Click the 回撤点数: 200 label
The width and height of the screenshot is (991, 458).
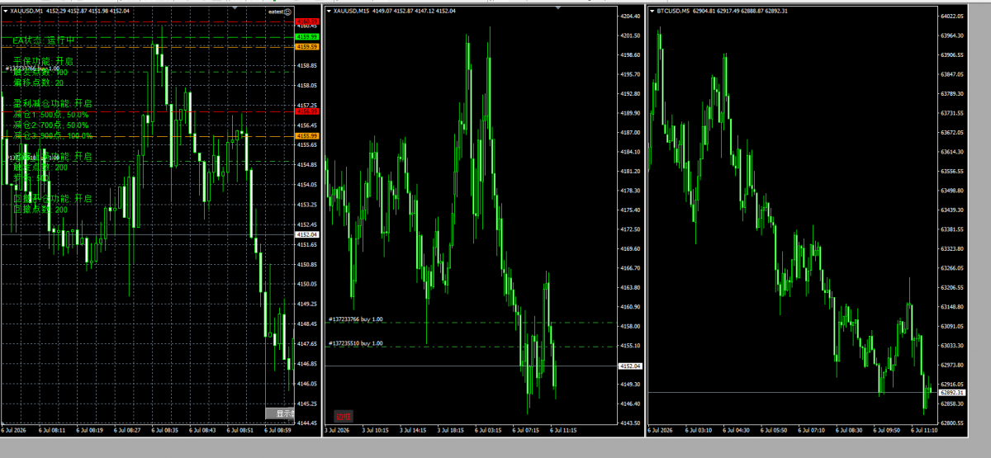tap(40, 210)
